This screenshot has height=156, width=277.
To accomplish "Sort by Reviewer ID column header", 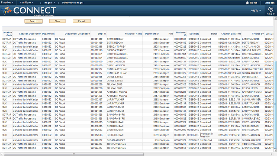I will (x=181, y=34).
